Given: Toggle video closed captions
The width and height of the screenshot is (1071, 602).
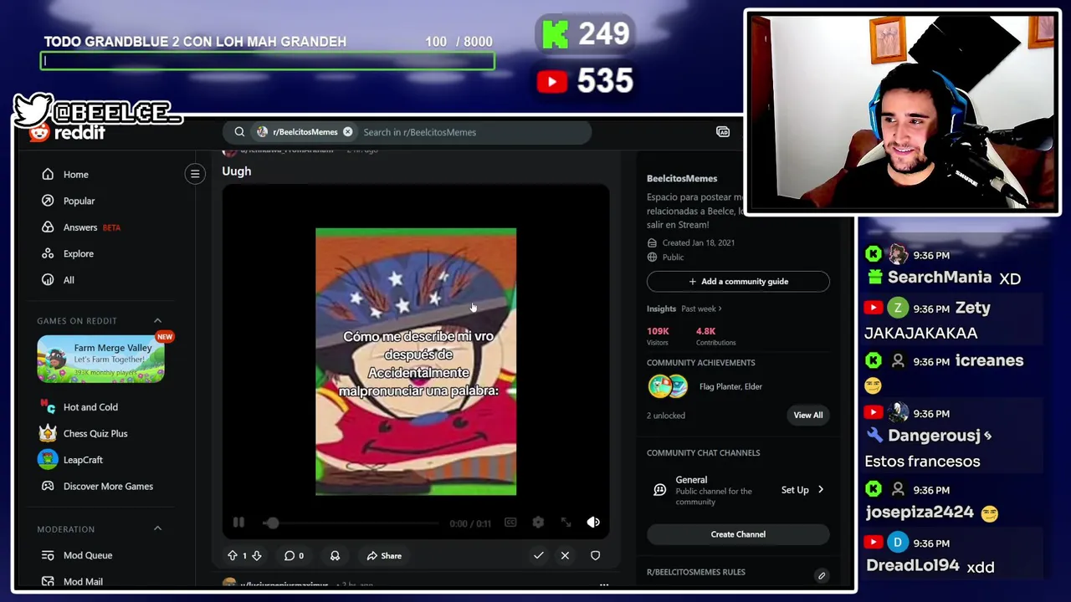Looking at the screenshot, I should click(510, 523).
